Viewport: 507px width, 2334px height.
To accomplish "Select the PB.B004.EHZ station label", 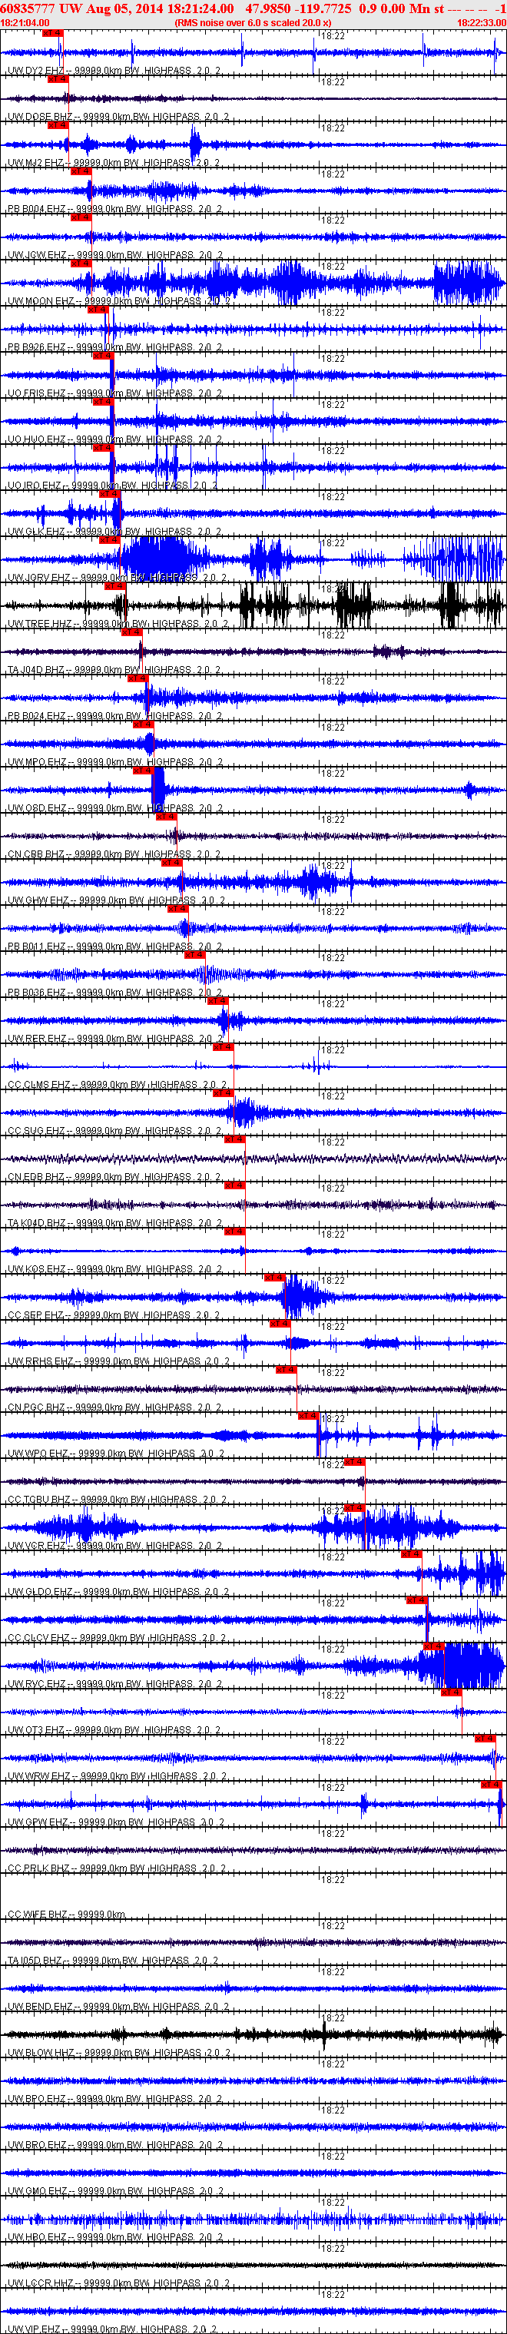I will tap(36, 209).
